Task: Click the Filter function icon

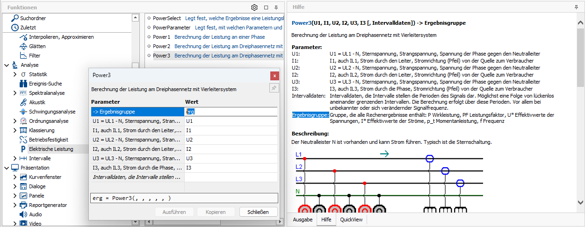Action: pyautogui.click(x=23, y=56)
